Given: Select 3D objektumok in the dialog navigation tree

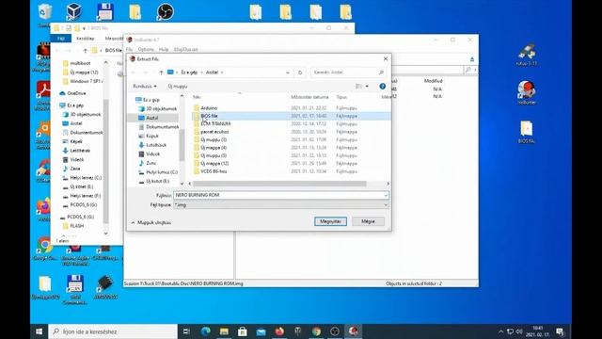Looking at the screenshot, I should 161,108.
